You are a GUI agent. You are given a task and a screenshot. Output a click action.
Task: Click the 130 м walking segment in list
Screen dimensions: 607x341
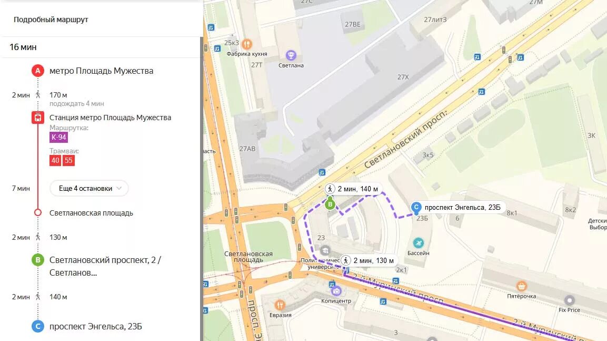[58, 237]
